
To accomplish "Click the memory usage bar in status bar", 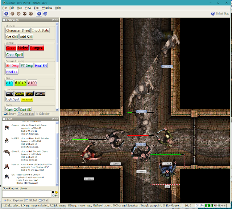I will (211, 205).
